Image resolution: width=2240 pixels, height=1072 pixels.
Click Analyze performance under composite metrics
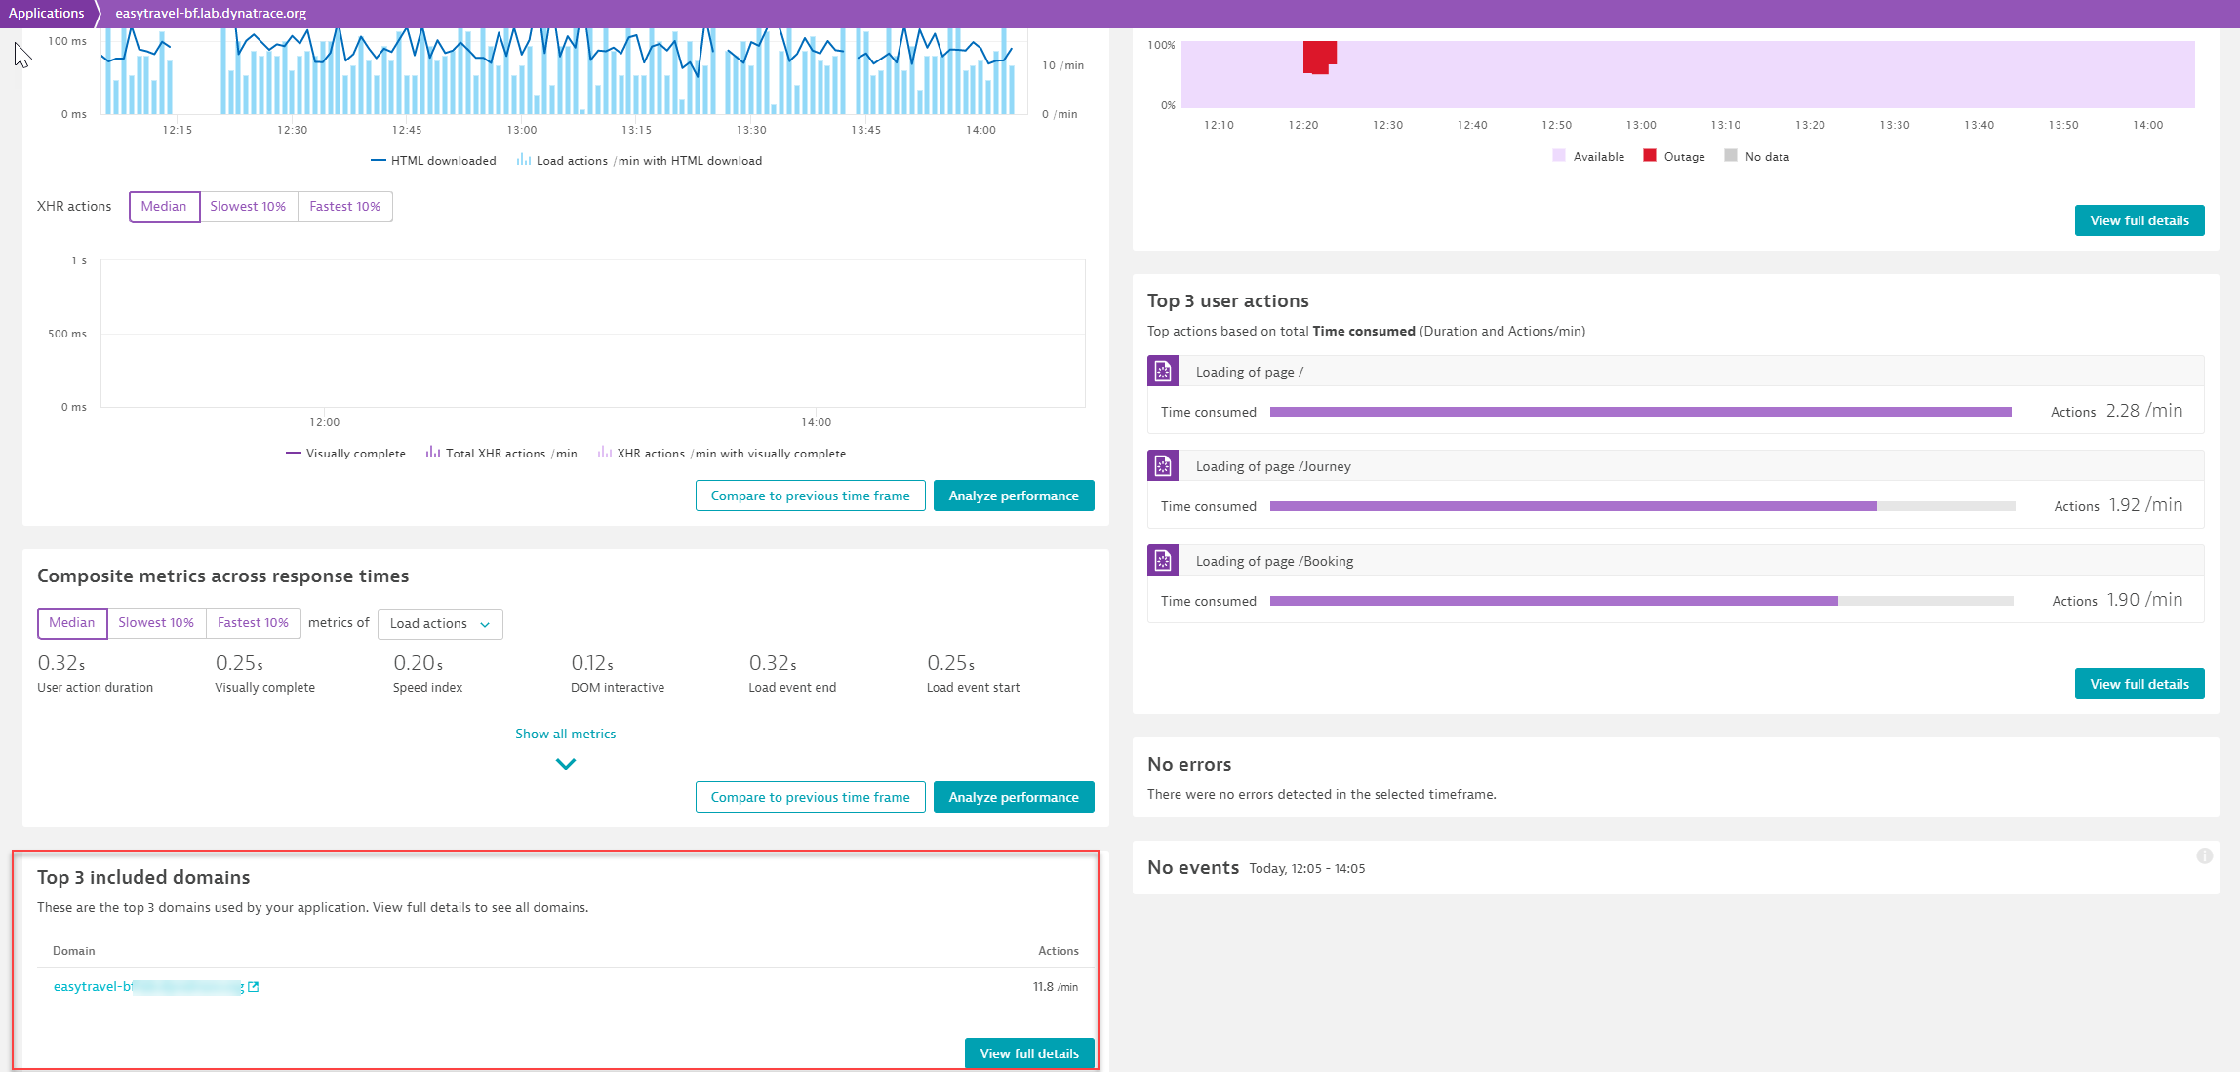tap(1014, 797)
